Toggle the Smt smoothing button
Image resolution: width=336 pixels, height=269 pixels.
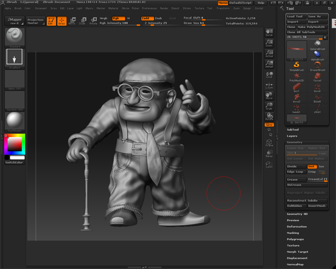coord(311,166)
